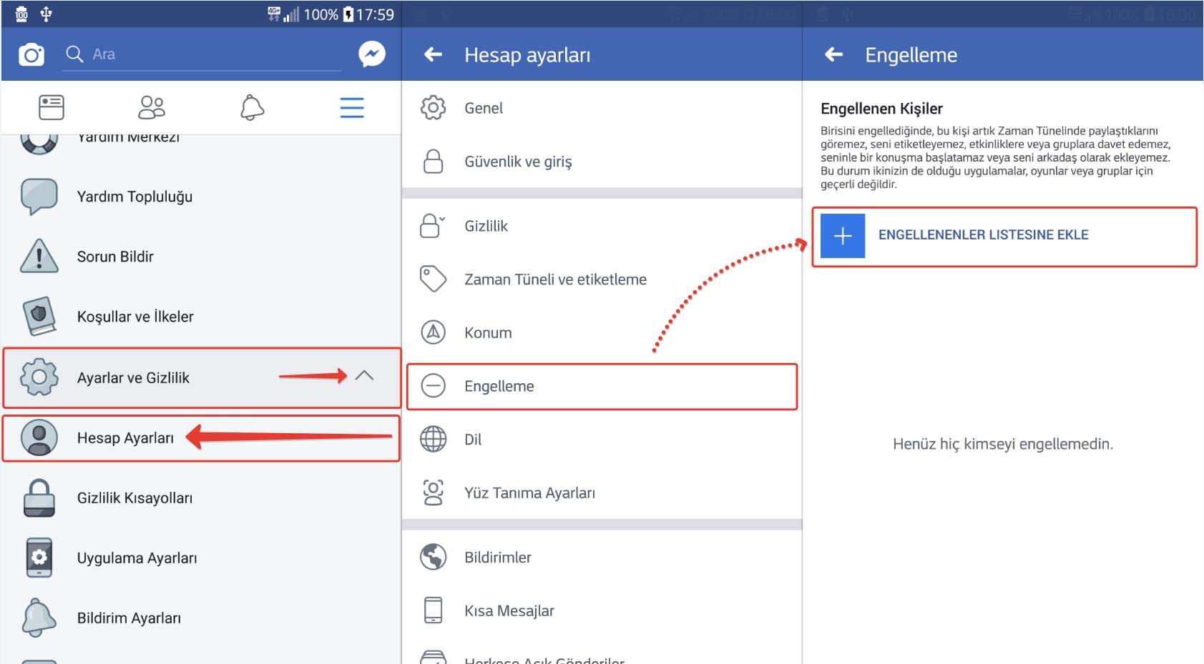
Task: Open the notifications bell tab
Action: pyautogui.click(x=252, y=108)
